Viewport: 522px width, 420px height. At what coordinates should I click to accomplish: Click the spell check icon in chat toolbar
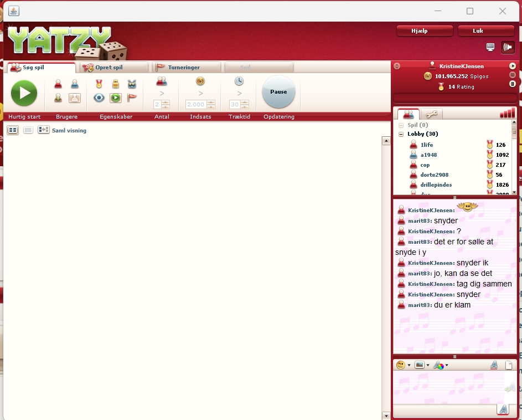tap(494, 365)
